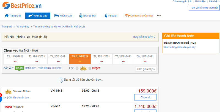Open the Vinpearl menu item
The height and width of the screenshot is (112, 220).
click(x=111, y=16)
